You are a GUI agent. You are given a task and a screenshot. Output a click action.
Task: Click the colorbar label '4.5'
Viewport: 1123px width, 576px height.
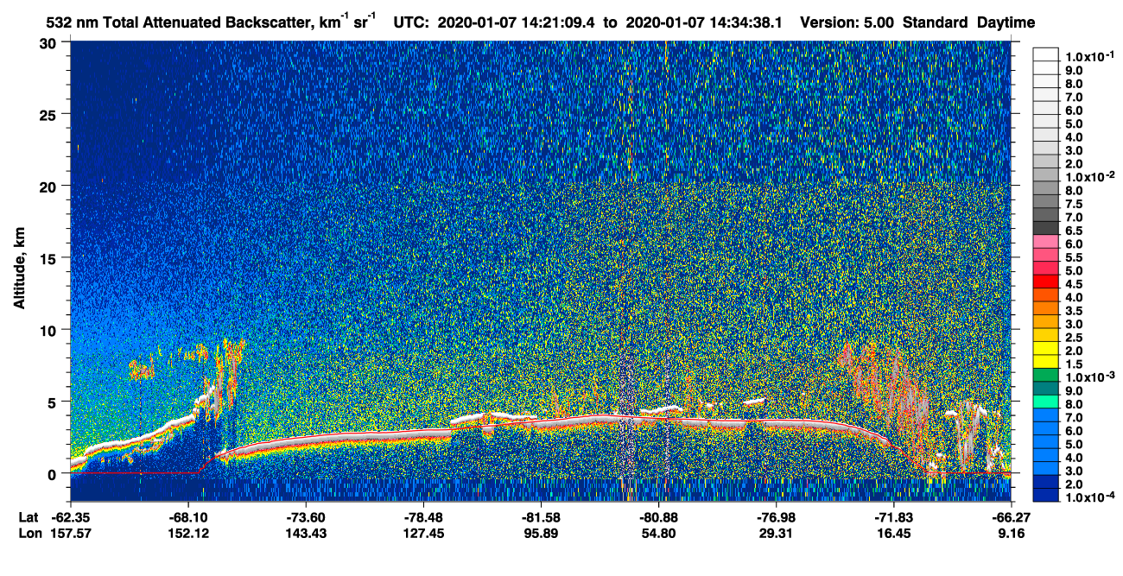[x=1075, y=284]
